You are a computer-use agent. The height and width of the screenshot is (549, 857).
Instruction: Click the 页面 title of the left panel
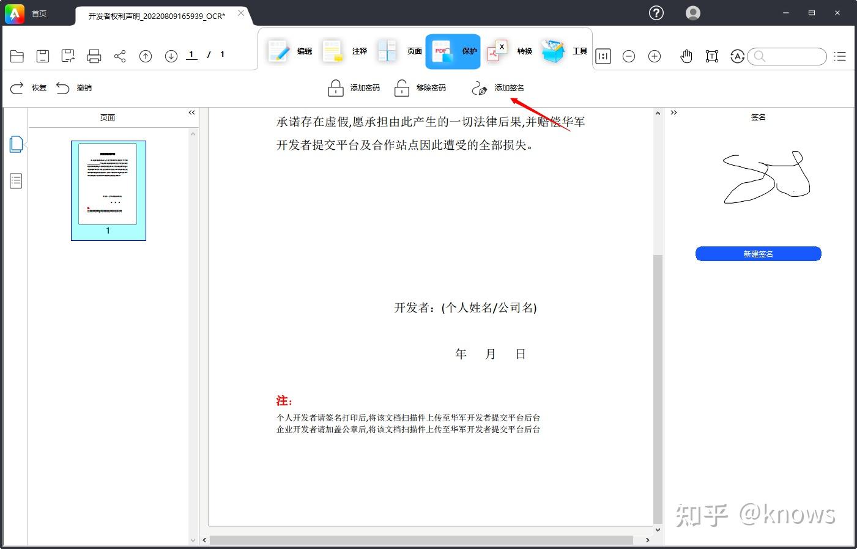[108, 117]
